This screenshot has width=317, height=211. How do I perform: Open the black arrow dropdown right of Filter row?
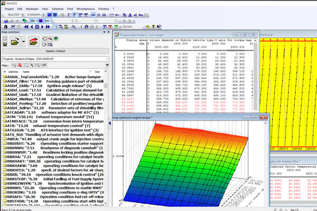(x=107, y=65)
